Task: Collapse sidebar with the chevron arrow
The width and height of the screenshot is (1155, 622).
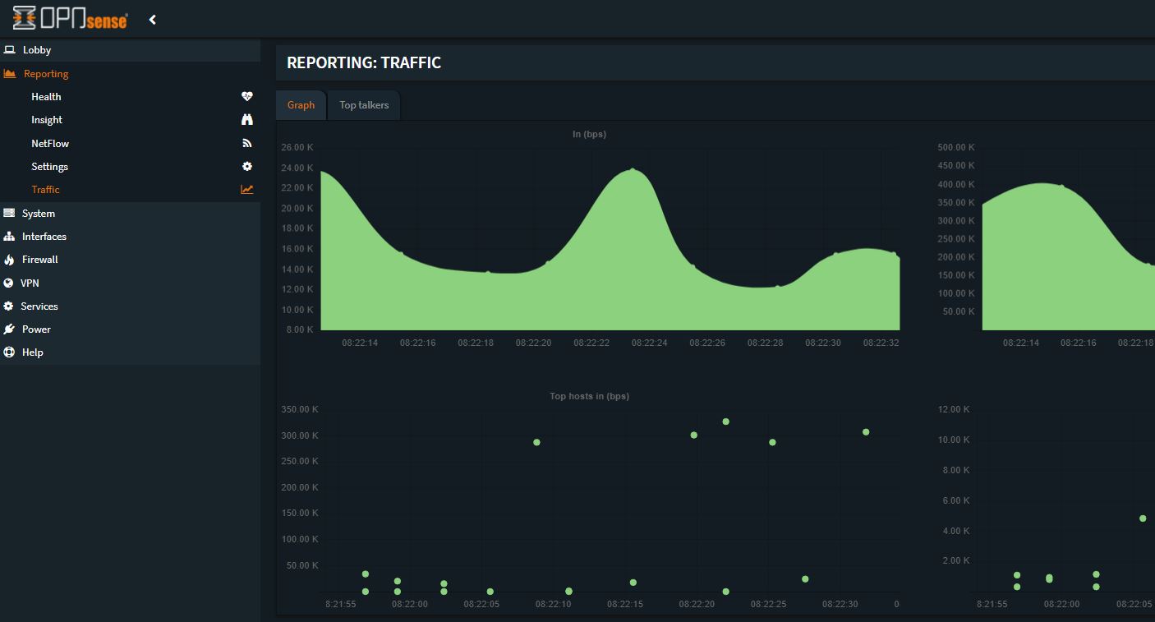Action: pyautogui.click(x=153, y=20)
